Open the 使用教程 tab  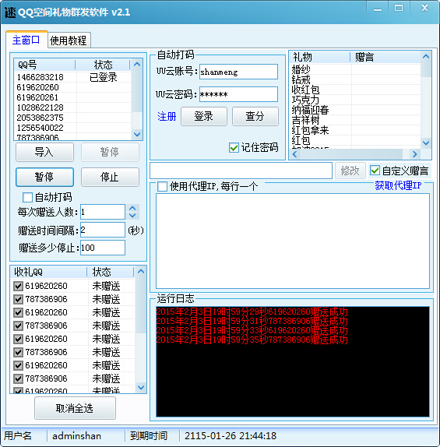point(69,40)
